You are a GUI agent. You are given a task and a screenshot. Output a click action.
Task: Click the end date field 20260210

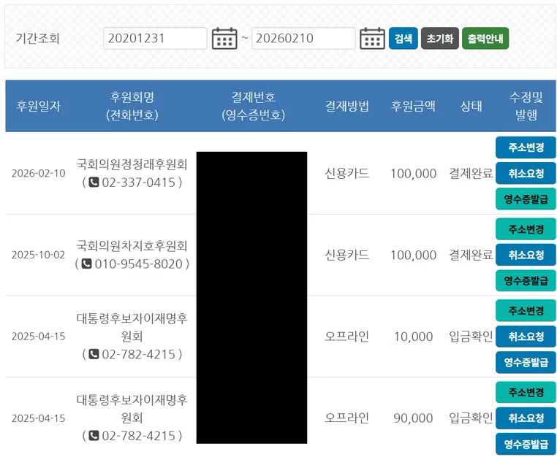303,38
